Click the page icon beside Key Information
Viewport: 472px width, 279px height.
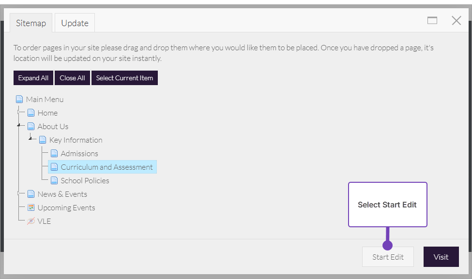click(x=43, y=140)
